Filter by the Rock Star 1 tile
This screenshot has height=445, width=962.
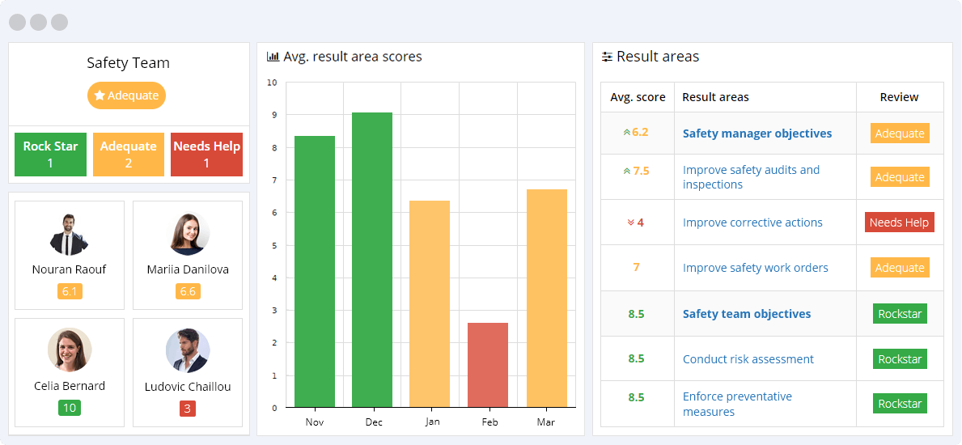pos(50,154)
